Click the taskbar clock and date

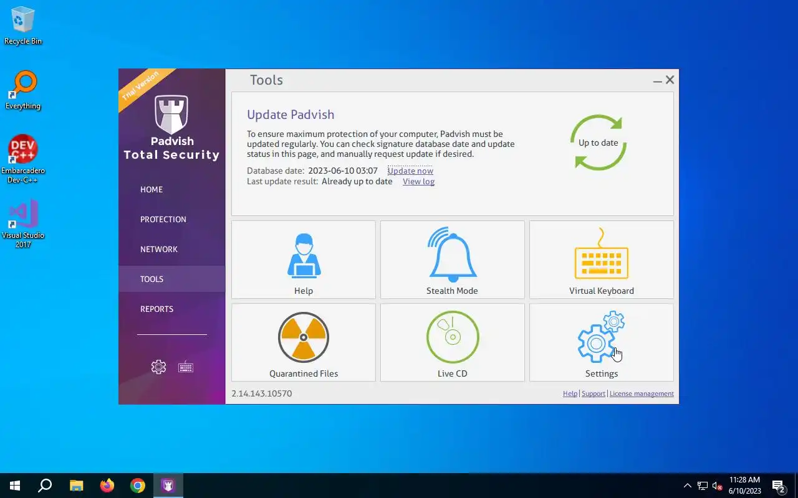[744, 486]
